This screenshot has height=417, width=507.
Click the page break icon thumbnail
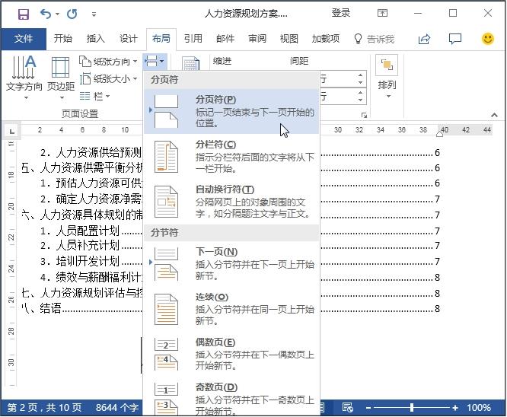tap(166, 111)
